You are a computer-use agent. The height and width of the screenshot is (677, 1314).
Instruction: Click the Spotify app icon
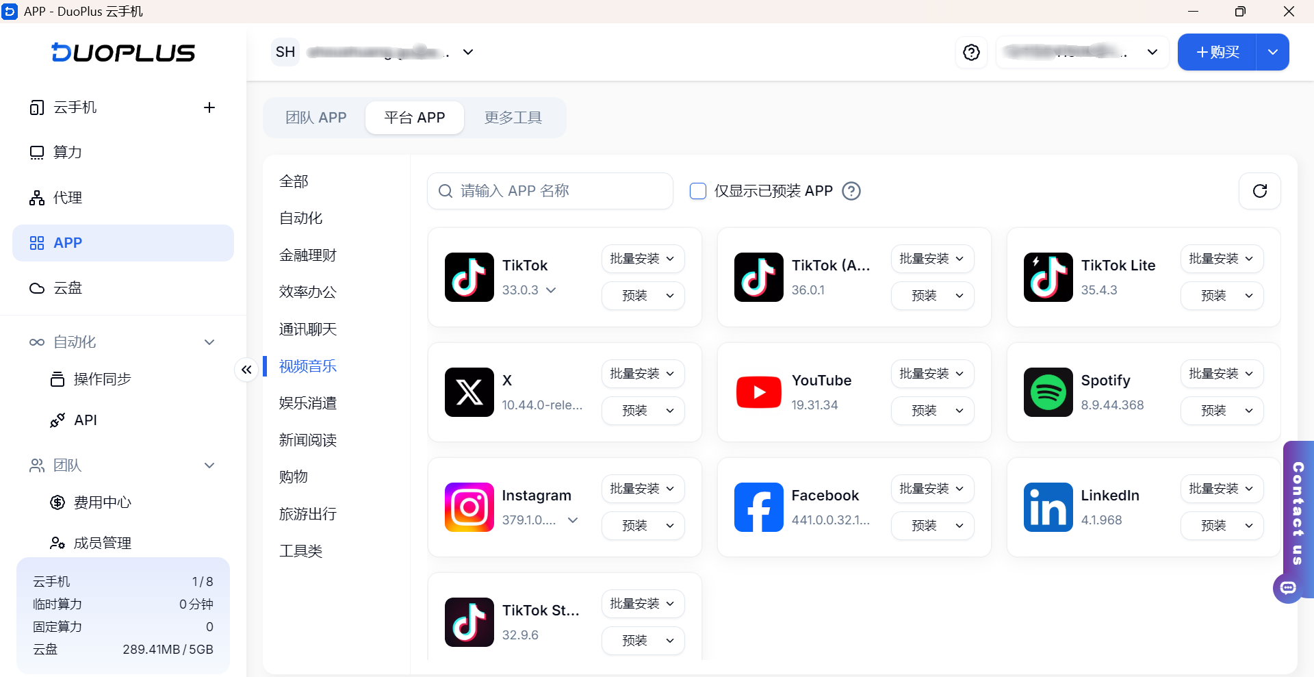click(1048, 392)
